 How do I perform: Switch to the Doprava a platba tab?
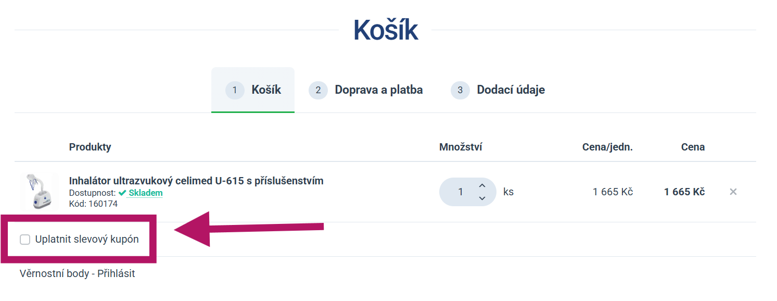tap(366, 90)
